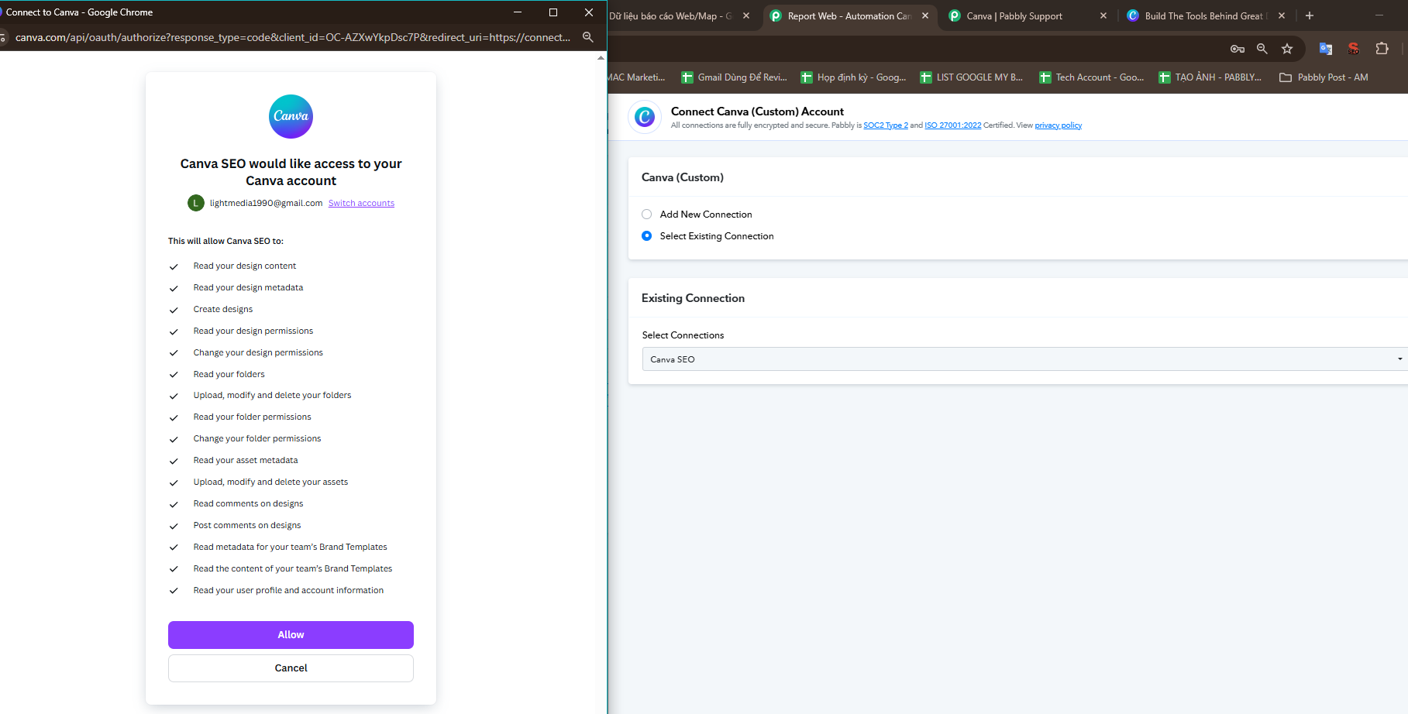Image resolution: width=1408 pixels, height=714 pixels.
Task: Open the LIST GOOGLE MY B... bookmark
Action: point(972,77)
